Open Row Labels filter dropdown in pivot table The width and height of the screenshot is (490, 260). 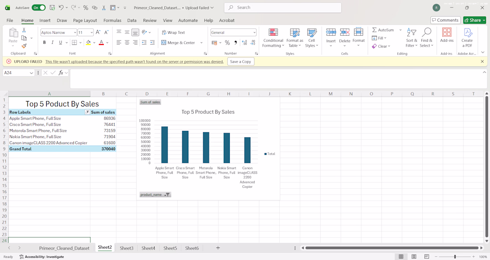[87, 112]
